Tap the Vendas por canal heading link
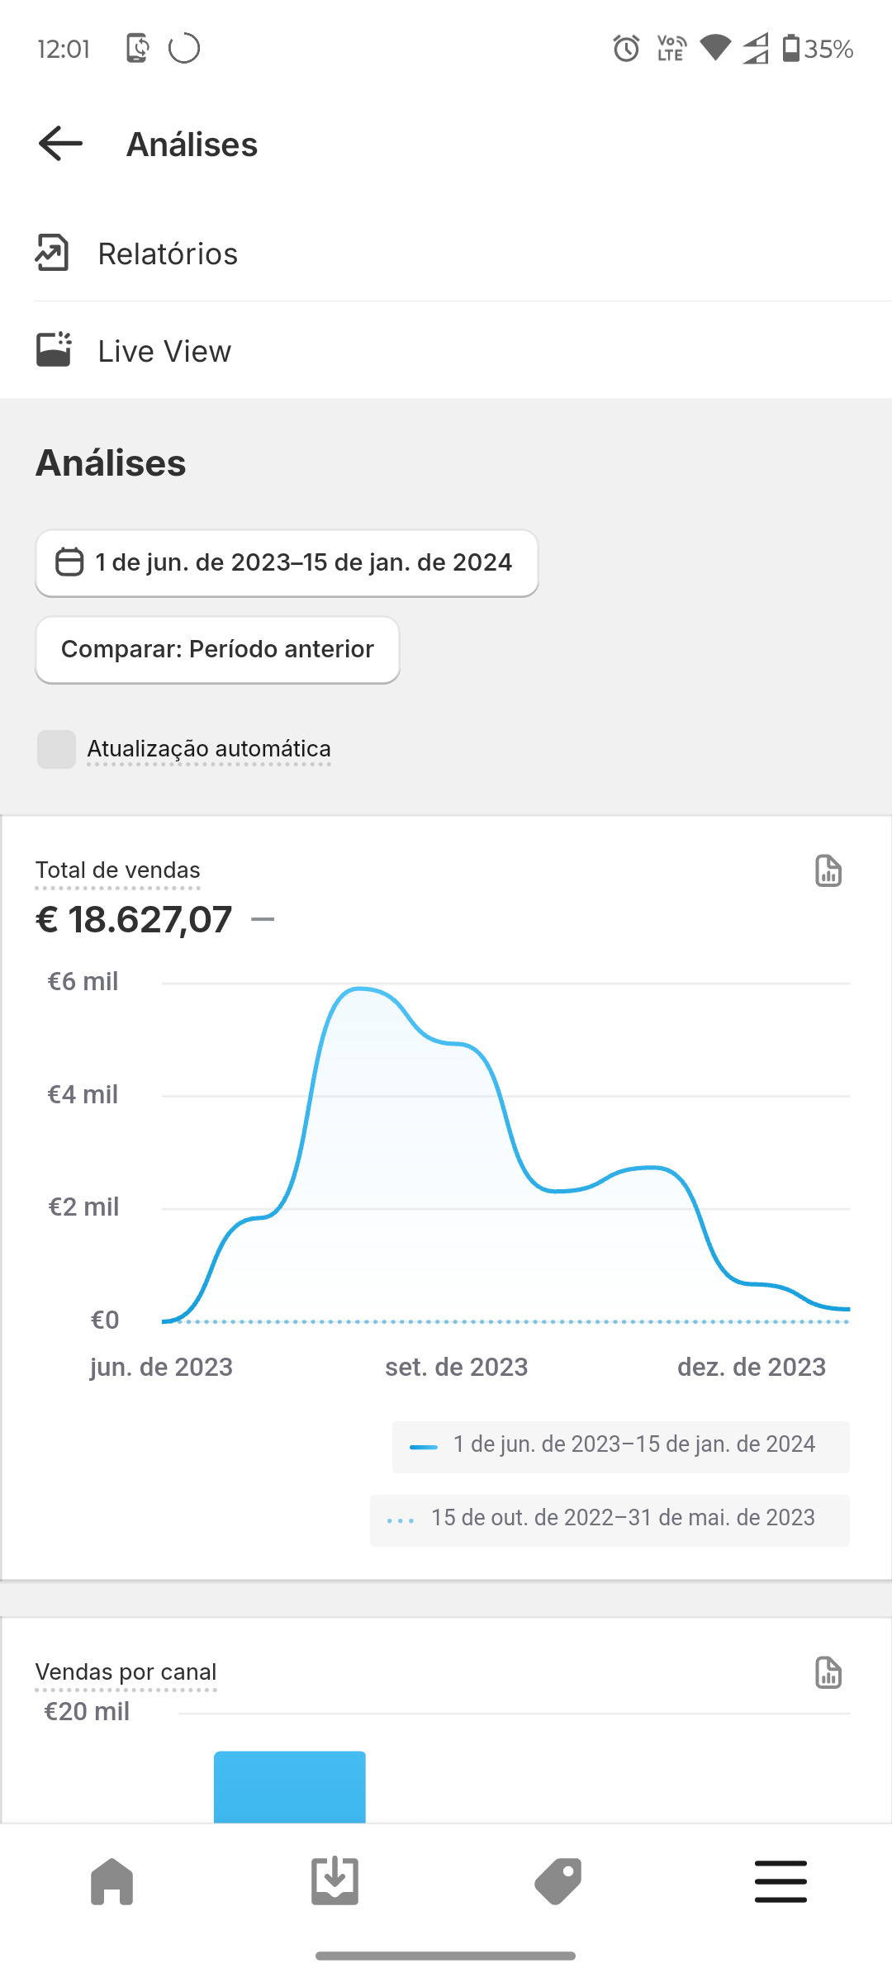892x1982 pixels. [x=126, y=1672]
